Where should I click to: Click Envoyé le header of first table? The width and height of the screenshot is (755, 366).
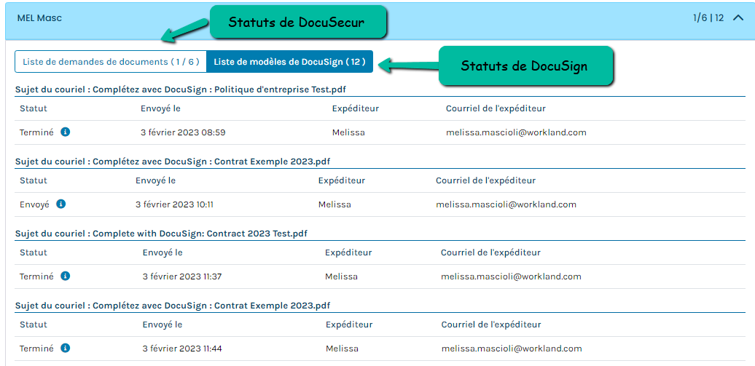pyautogui.click(x=160, y=108)
